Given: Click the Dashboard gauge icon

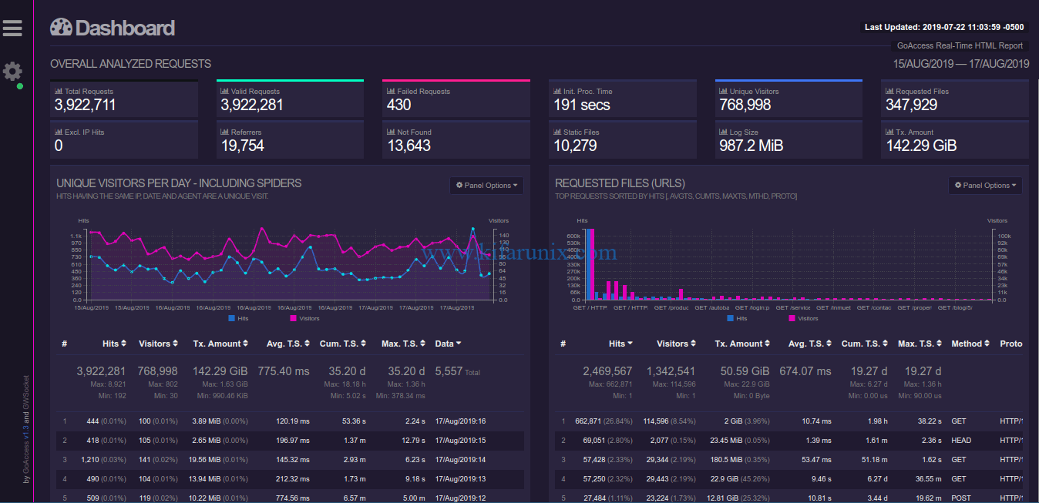Looking at the screenshot, I should pyautogui.click(x=61, y=29).
